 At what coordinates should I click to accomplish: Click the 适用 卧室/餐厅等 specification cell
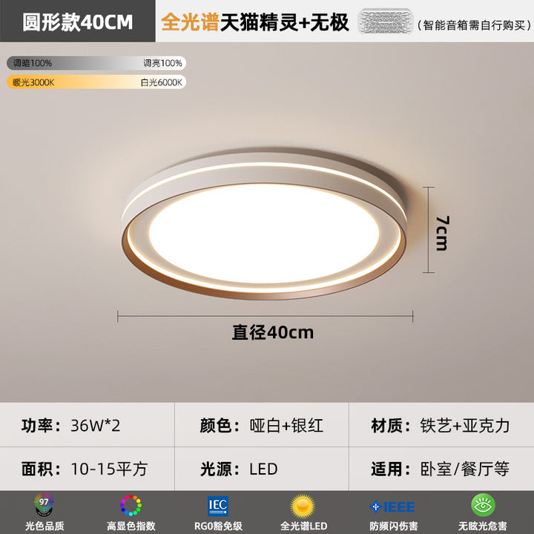pos(441,469)
